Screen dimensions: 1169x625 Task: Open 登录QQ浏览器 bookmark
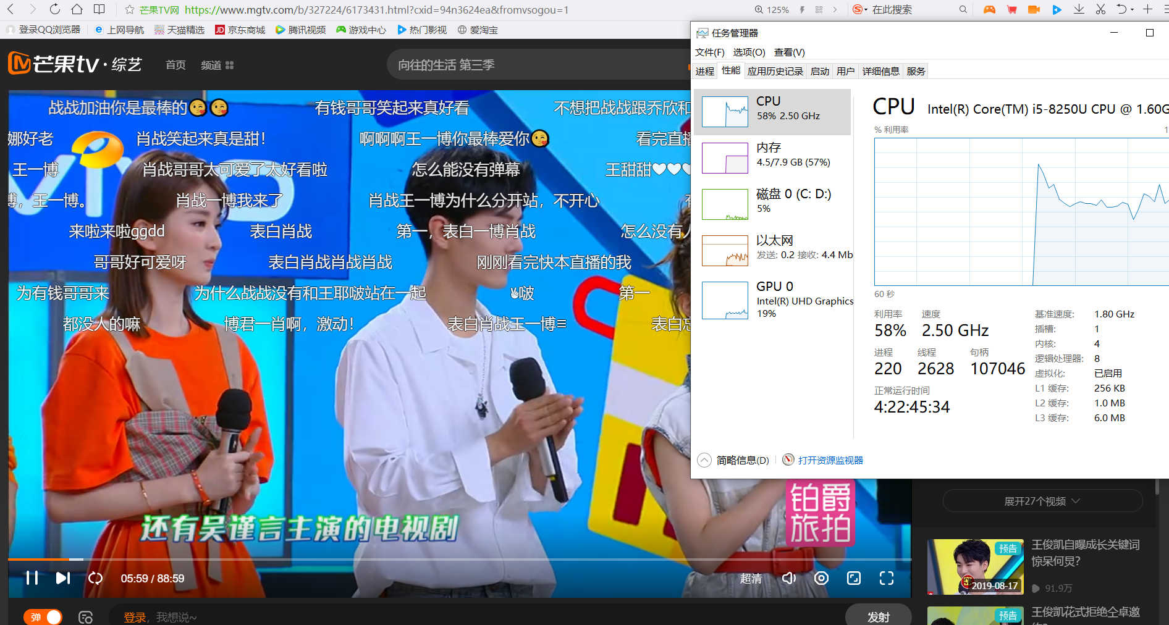pyautogui.click(x=43, y=30)
